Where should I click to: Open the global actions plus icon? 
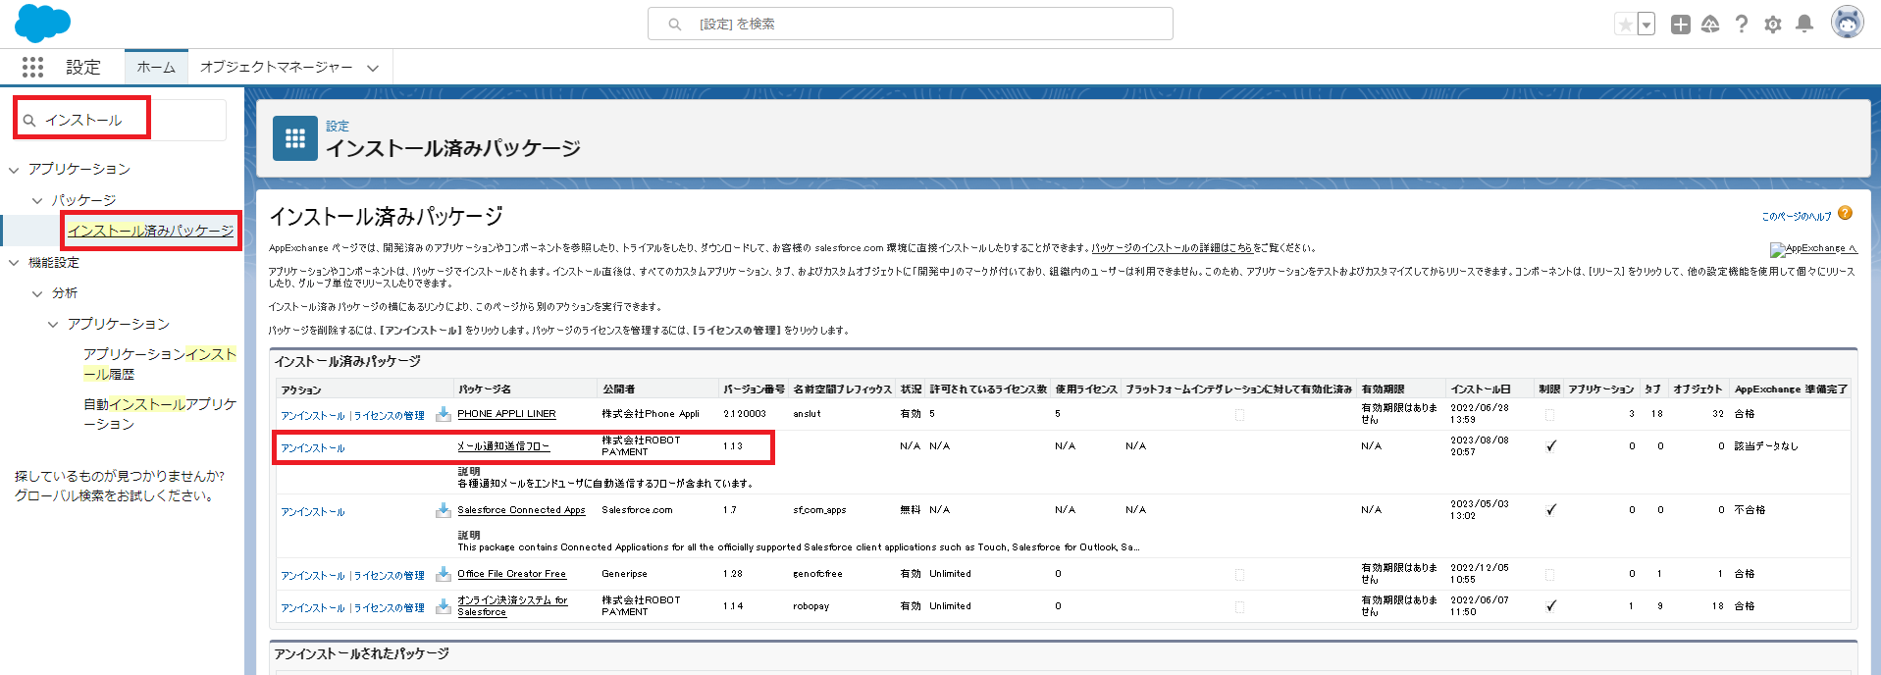pos(1681,25)
